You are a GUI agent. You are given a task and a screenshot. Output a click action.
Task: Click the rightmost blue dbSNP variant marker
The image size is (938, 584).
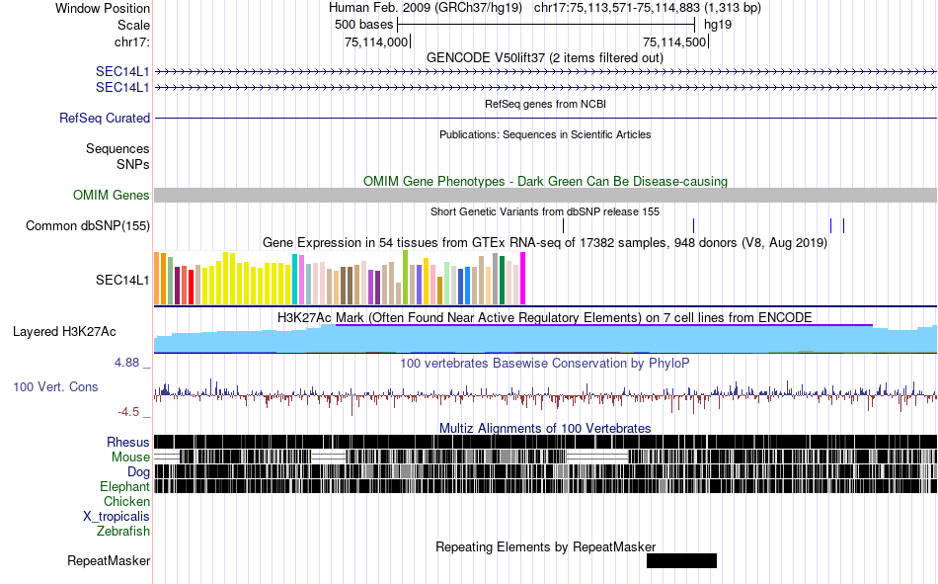tap(843, 226)
